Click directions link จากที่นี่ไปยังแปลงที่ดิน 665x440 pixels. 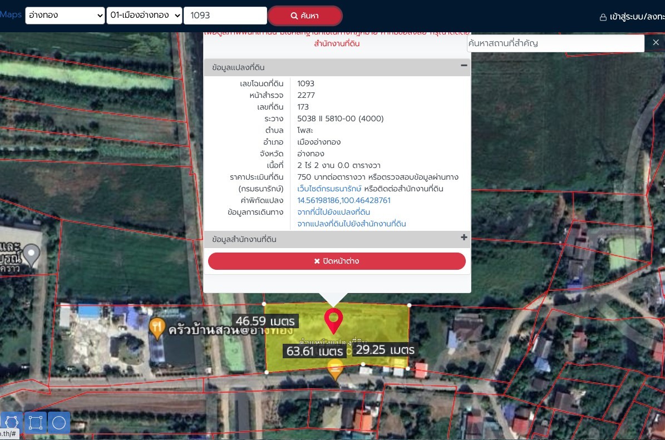333,212
